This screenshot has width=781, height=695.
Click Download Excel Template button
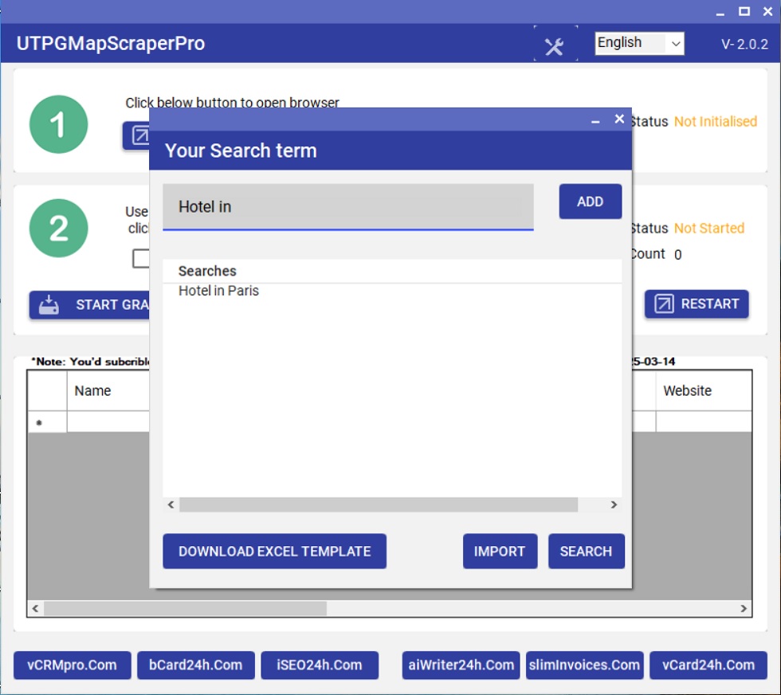tap(274, 551)
